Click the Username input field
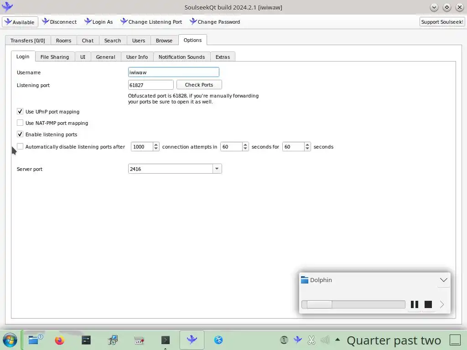 point(174,72)
